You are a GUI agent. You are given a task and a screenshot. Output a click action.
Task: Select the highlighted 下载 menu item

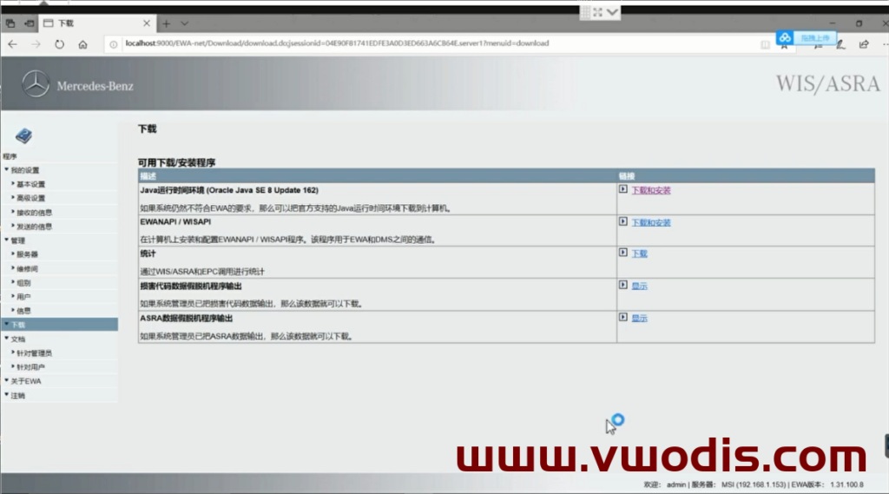(60, 325)
